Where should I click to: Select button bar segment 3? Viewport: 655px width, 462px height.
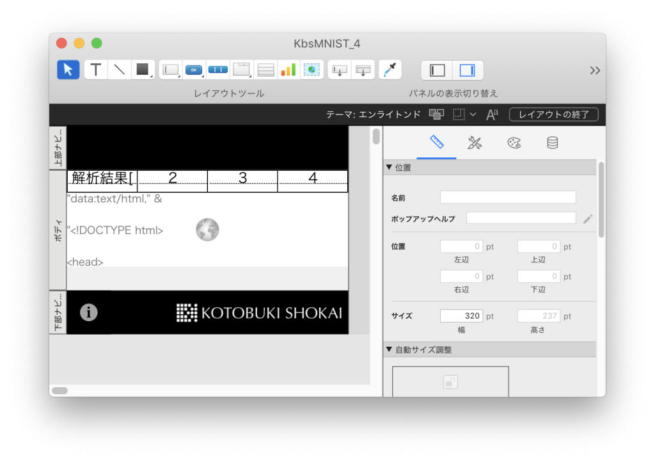tap(242, 181)
